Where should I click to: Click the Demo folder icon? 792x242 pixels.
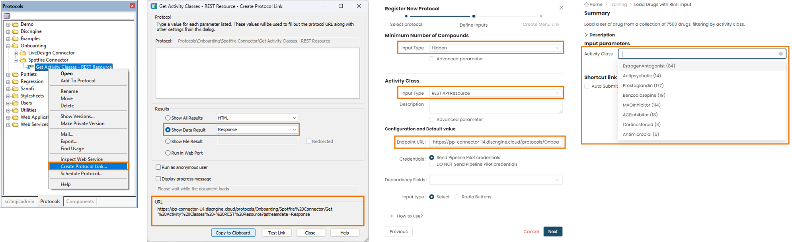pos(16,24)
